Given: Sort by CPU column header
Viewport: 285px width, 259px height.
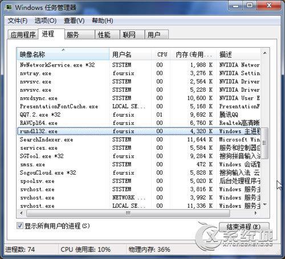Looking at the screenshot, I should click(x=161, y=55).
